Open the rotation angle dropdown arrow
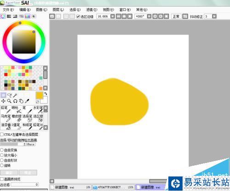Viewport: 230px width, 191px height. click(149, 16)
